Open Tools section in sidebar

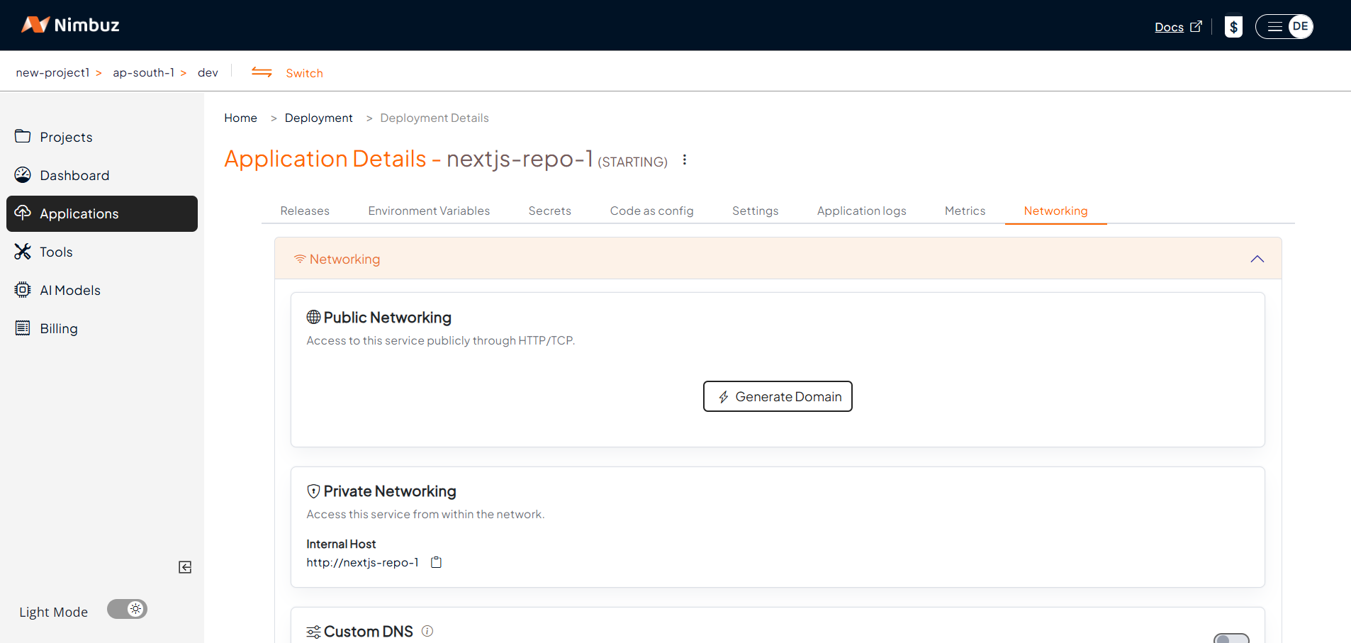(56, 252)
